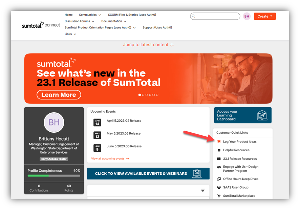Click the Learning Dashboard laptop icon
The width and height of the screenshot is (300, 210).
click(x=262, y=115)
